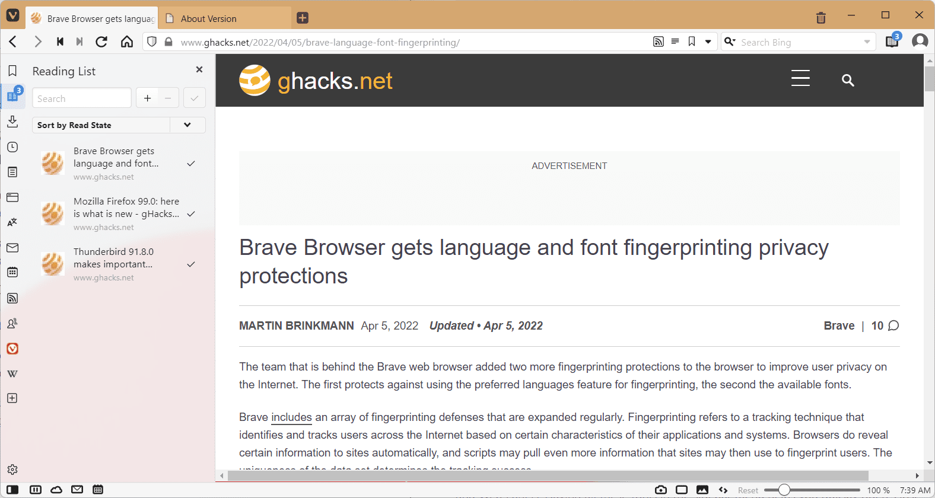Open the History panel
Viewport: 935px width, 498px height.
coord(12,147)
